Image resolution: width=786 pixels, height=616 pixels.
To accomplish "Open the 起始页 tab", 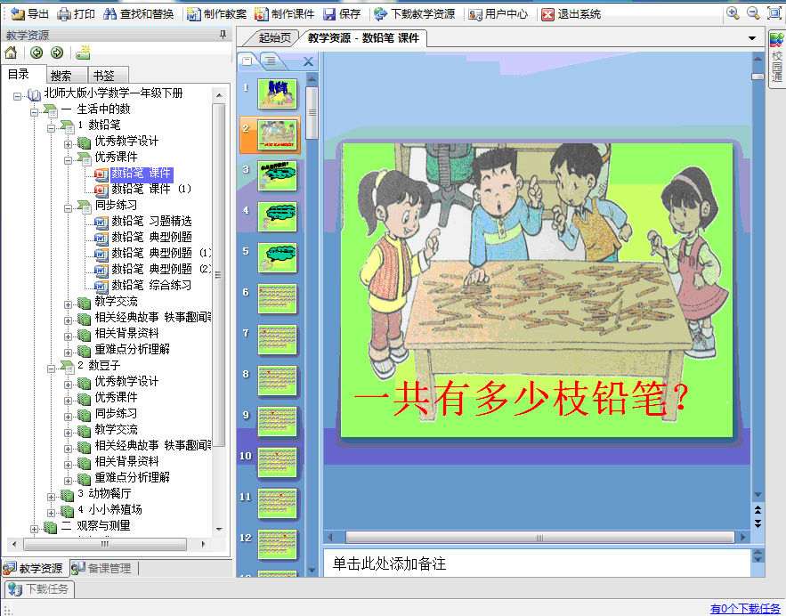I will (274, 38).
